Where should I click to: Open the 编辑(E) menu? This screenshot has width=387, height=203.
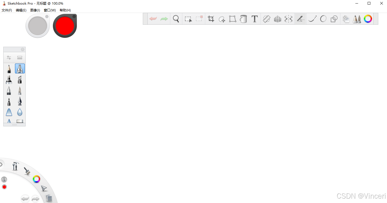(21, 10)
